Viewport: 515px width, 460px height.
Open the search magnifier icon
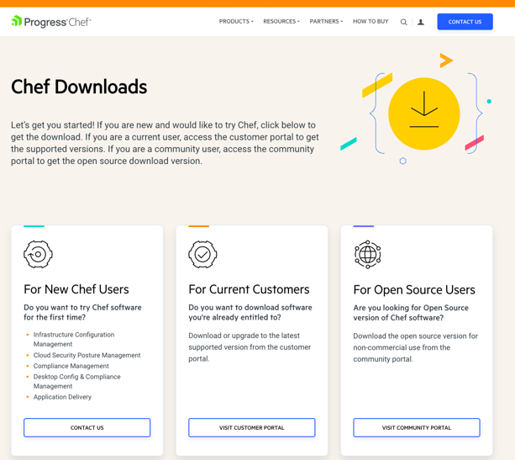pos(403,22)
